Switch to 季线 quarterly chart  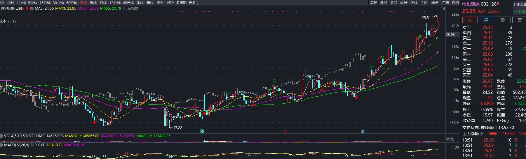[140, 3]
